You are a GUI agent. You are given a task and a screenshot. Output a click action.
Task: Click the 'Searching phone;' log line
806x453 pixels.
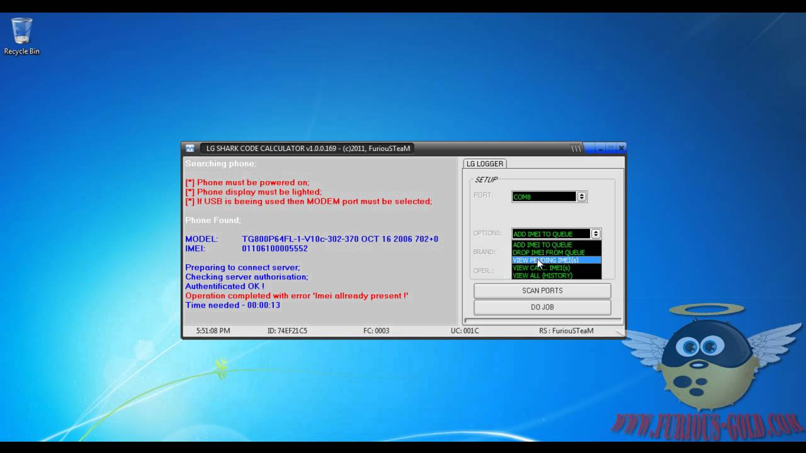pos(220,164)
